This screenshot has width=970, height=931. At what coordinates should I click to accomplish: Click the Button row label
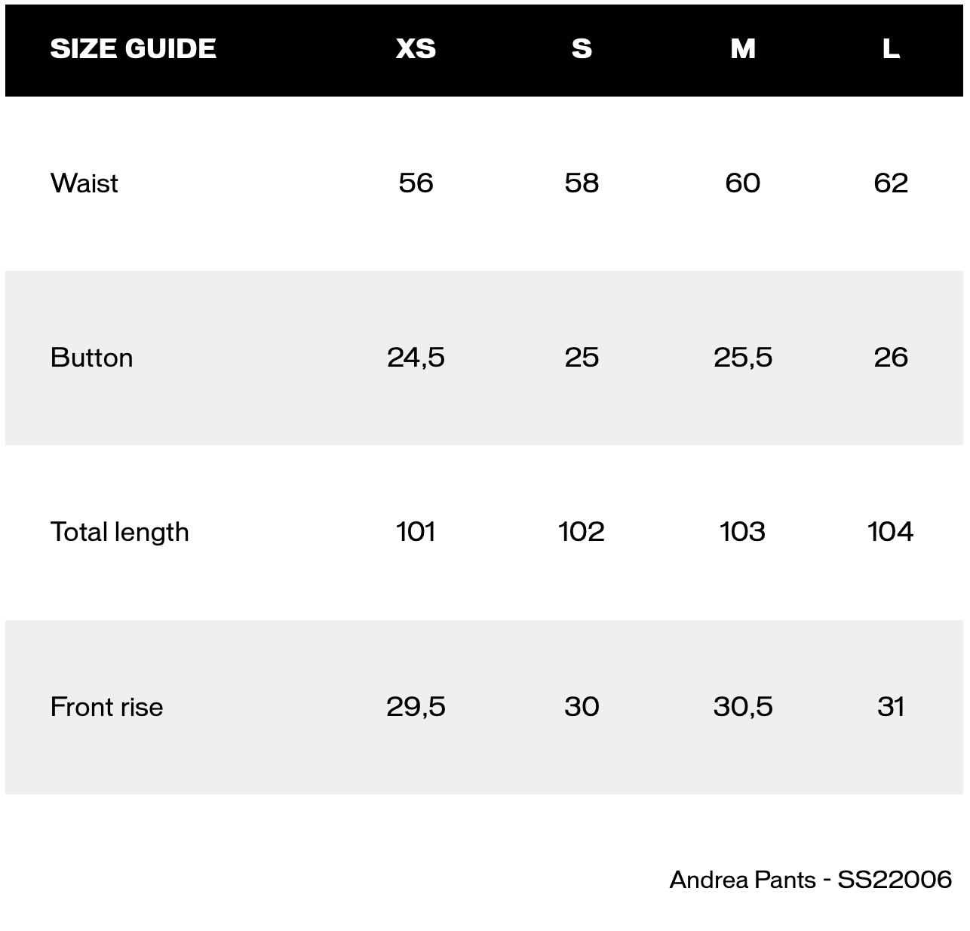point(91,358)
